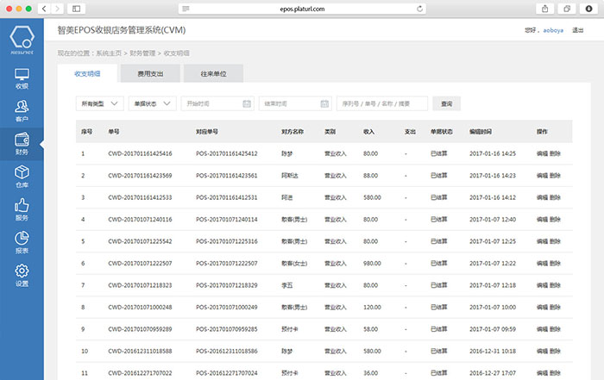604x380 pixels.
Task: Click the 对应单号 column header
Action: click(207, 132)
